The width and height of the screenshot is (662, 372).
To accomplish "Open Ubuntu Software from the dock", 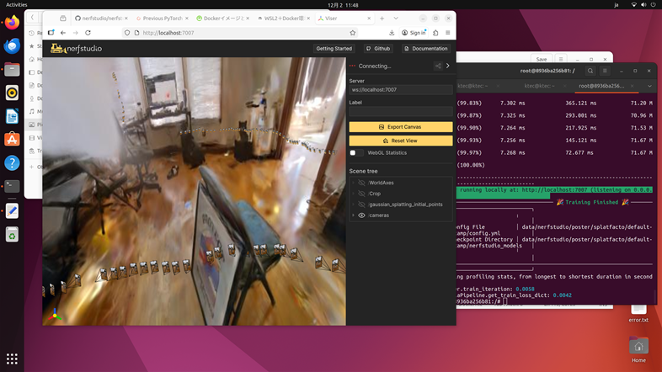I will tap(12, 140).
